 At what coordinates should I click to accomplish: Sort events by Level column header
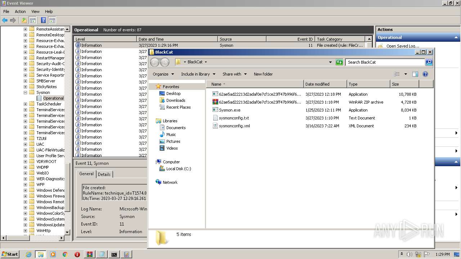(105, 39)
